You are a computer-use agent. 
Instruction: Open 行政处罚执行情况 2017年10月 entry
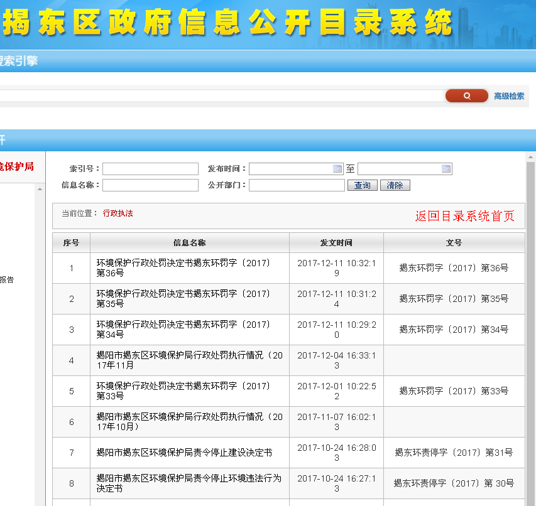point(189,422)
